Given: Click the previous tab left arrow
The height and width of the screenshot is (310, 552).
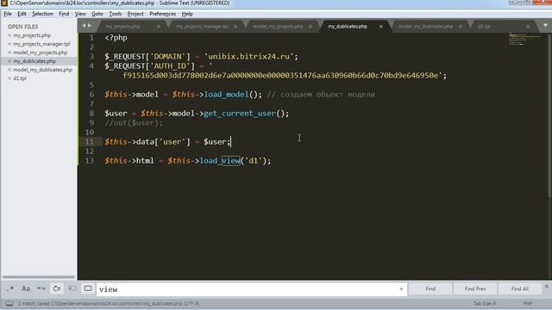Looking at the screenshot, I should (x=84, y=26).
